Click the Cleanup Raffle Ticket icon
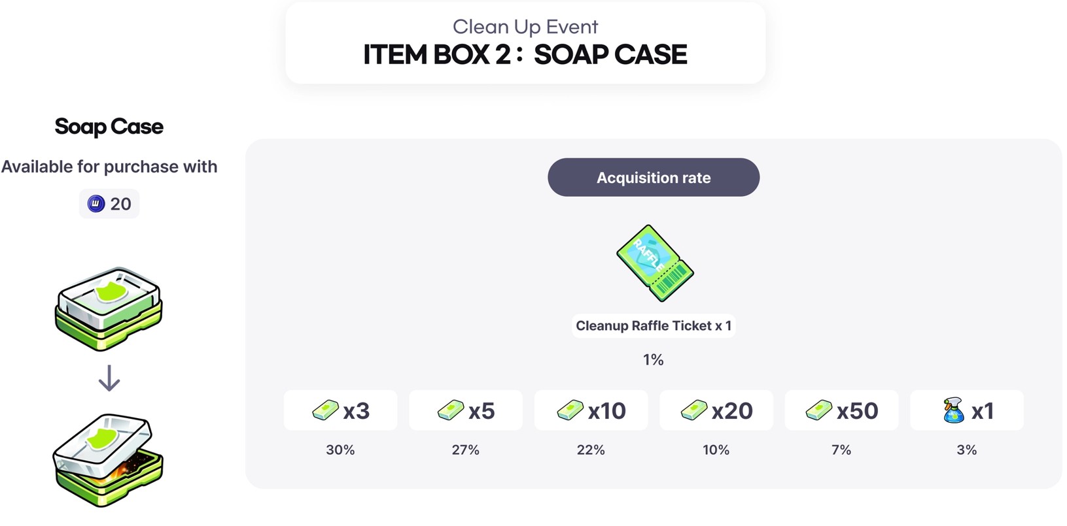Image resolution: width=1067 pixels, height=526 pixels. tap(655, 263)
